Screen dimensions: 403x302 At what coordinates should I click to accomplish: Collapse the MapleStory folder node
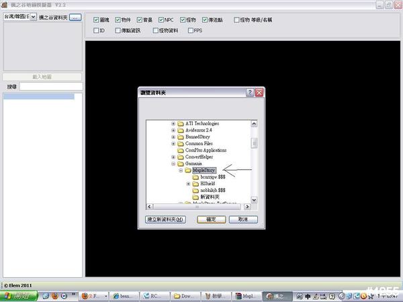(181, 170)
